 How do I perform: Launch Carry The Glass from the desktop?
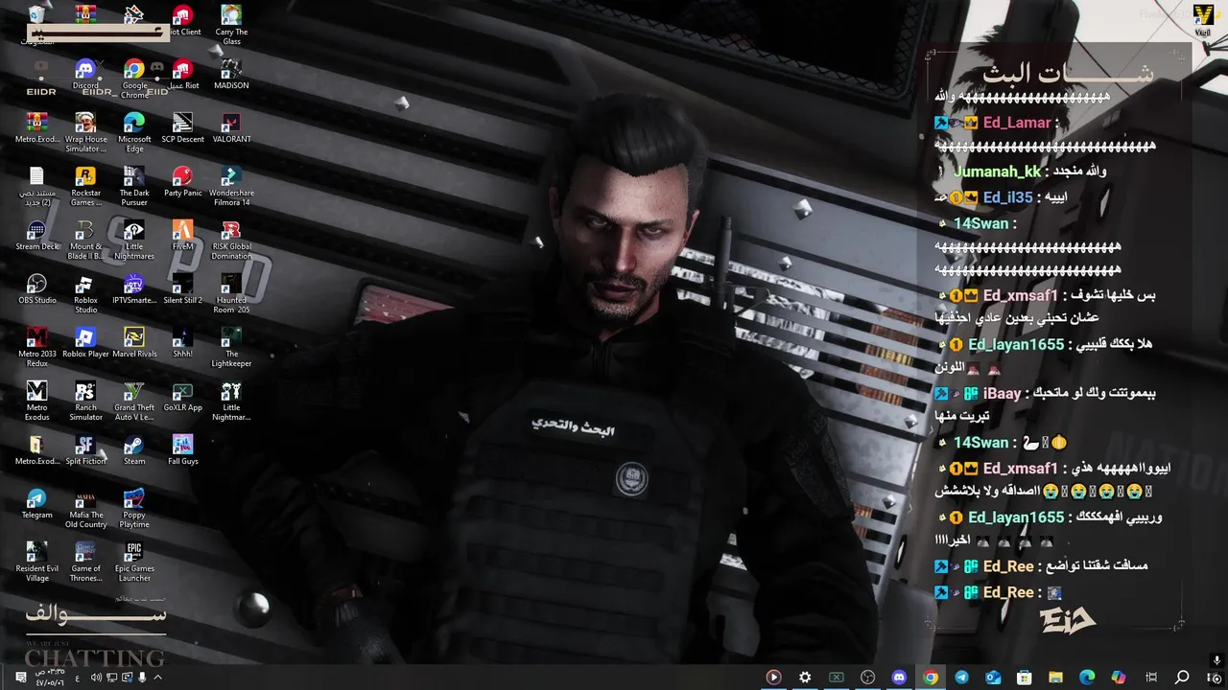[x=231, y=25]
